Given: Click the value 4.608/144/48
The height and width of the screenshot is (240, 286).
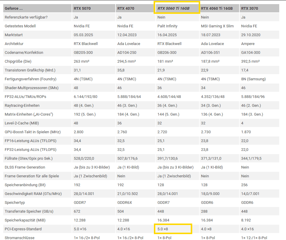Looking at the screenshot, I should (169, 97).
